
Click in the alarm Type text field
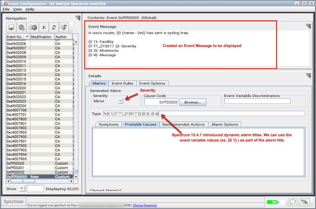pyautogui.click(x=204, y=114)
